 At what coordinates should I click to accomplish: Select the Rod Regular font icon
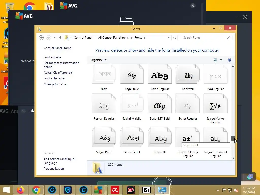click(216, 74)
